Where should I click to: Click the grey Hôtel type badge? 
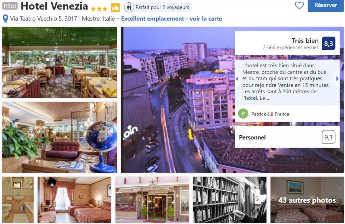(x=10, y=6)
